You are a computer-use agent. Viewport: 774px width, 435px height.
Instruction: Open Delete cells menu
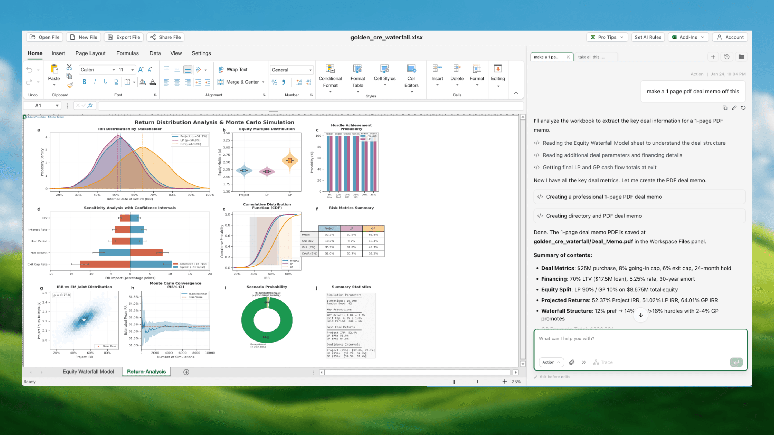[457, 75]
